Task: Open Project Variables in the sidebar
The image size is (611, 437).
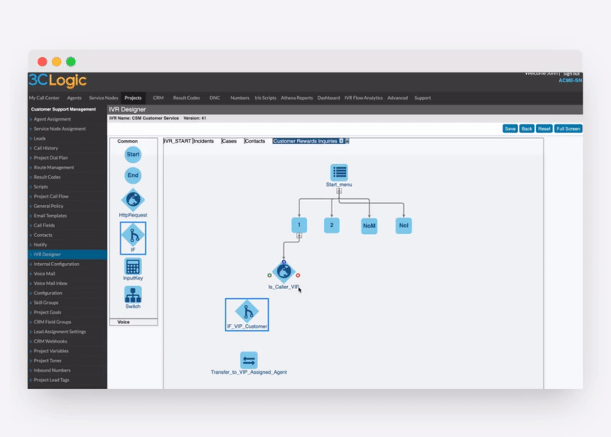Action: pos(51,351)
